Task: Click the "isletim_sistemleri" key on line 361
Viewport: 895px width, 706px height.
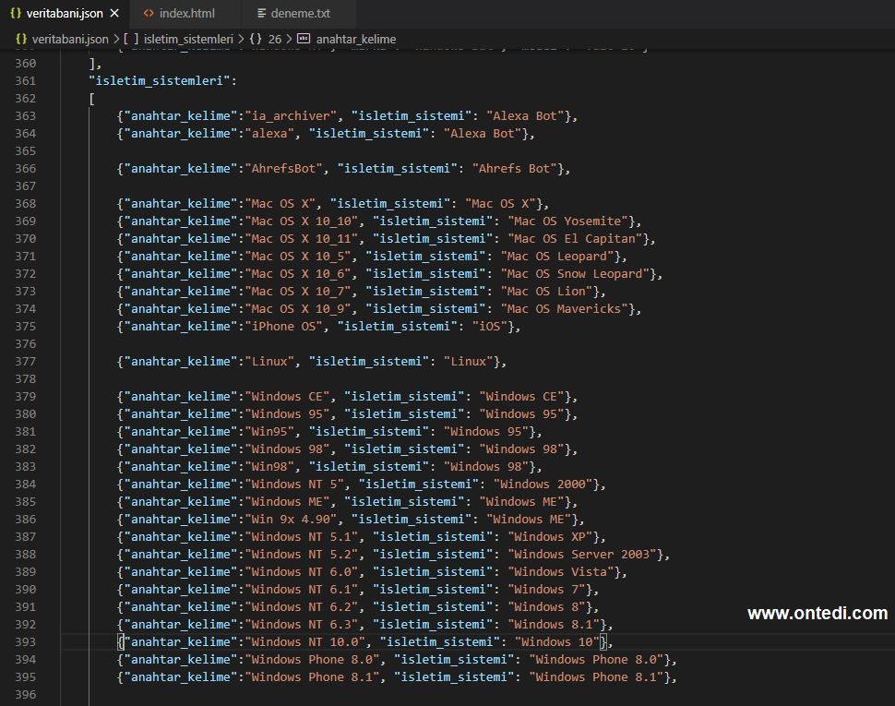Action: (160, 81)
